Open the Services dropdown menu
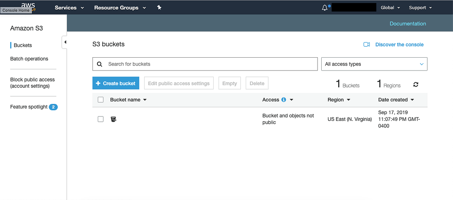The width and height of the screenshot is (453, 200). point(69,8)
